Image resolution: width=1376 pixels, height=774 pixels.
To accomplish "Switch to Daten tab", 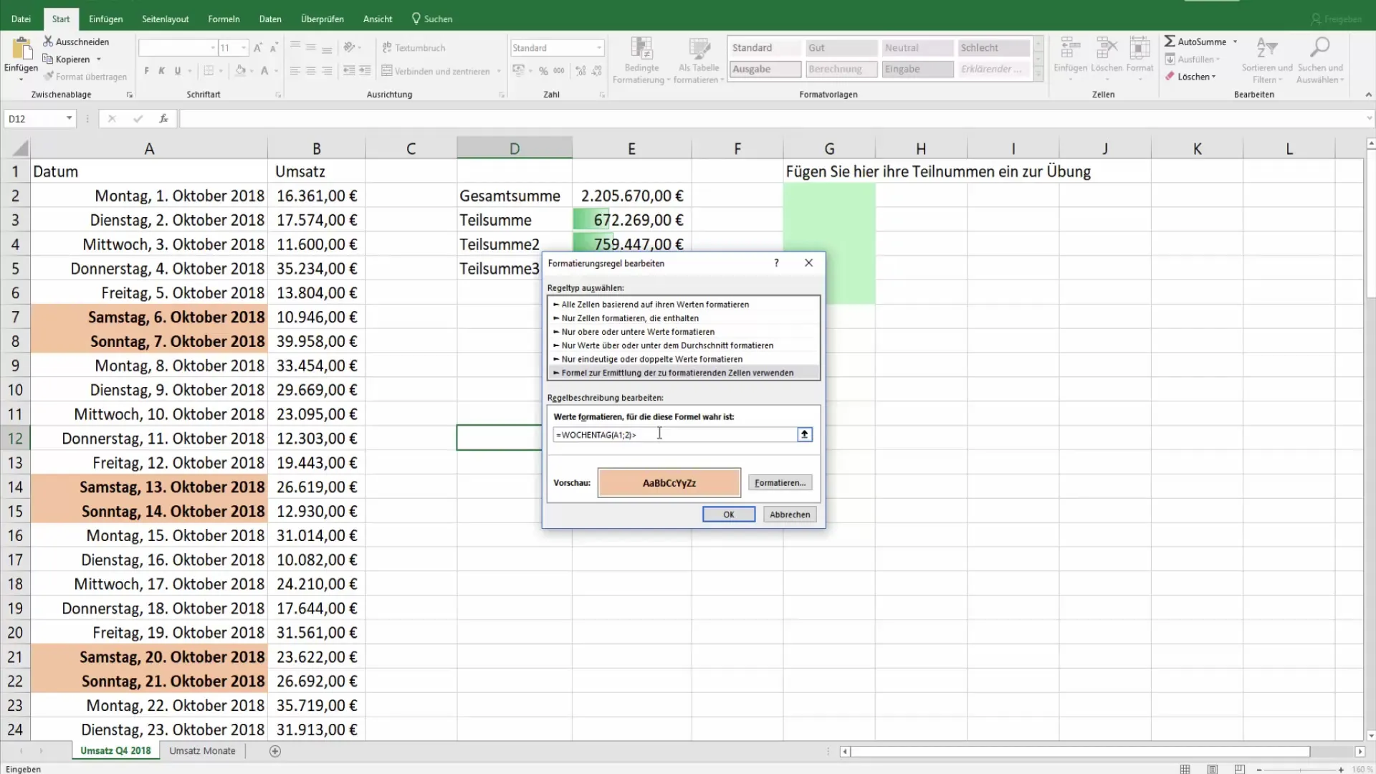I will coord(270,19).
